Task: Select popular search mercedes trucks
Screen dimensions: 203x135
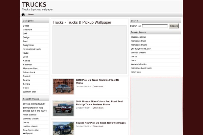Action: [139, 45]
